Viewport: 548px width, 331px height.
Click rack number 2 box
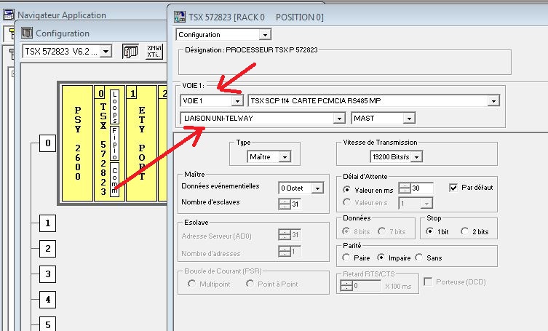click(x=47, y=249)
